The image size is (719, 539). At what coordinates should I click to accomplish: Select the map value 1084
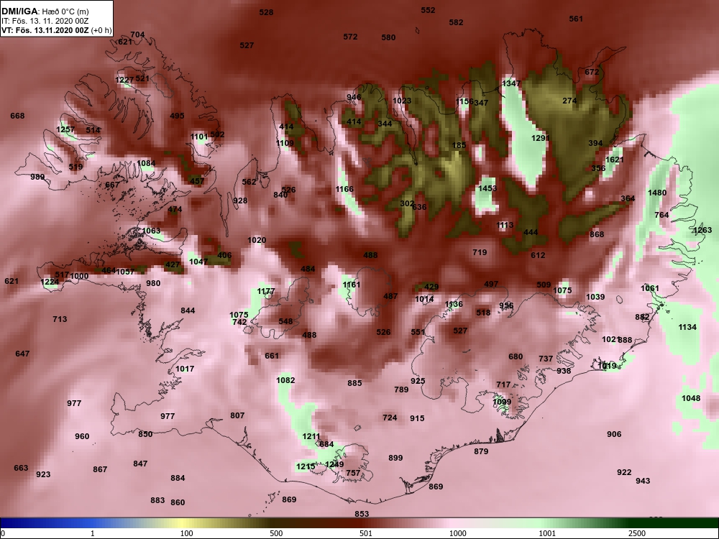coord(146,163)
